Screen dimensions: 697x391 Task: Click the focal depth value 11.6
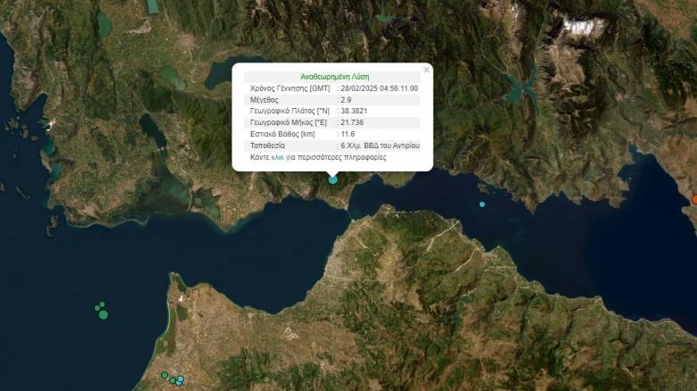click(x=348, y=134)
